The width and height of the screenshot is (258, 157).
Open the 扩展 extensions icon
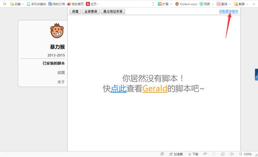(x=163, y=4)
